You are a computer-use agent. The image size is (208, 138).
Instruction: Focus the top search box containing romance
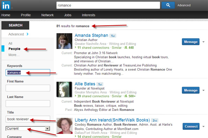pyautogui.click(x=108, y=5)
